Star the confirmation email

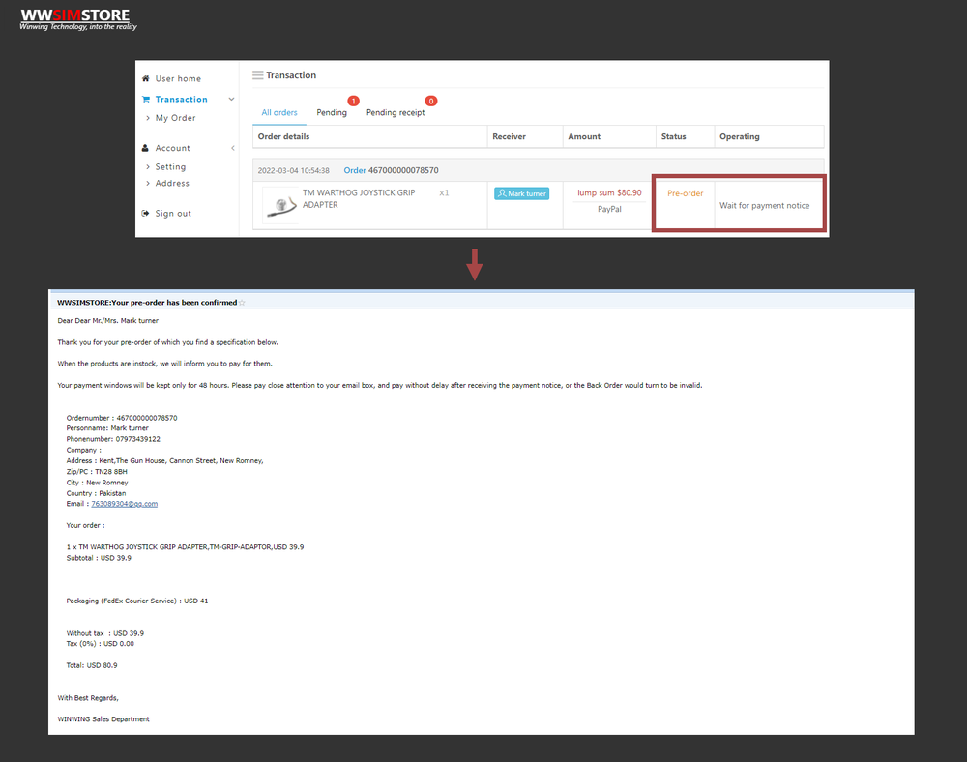pos(242,302)
